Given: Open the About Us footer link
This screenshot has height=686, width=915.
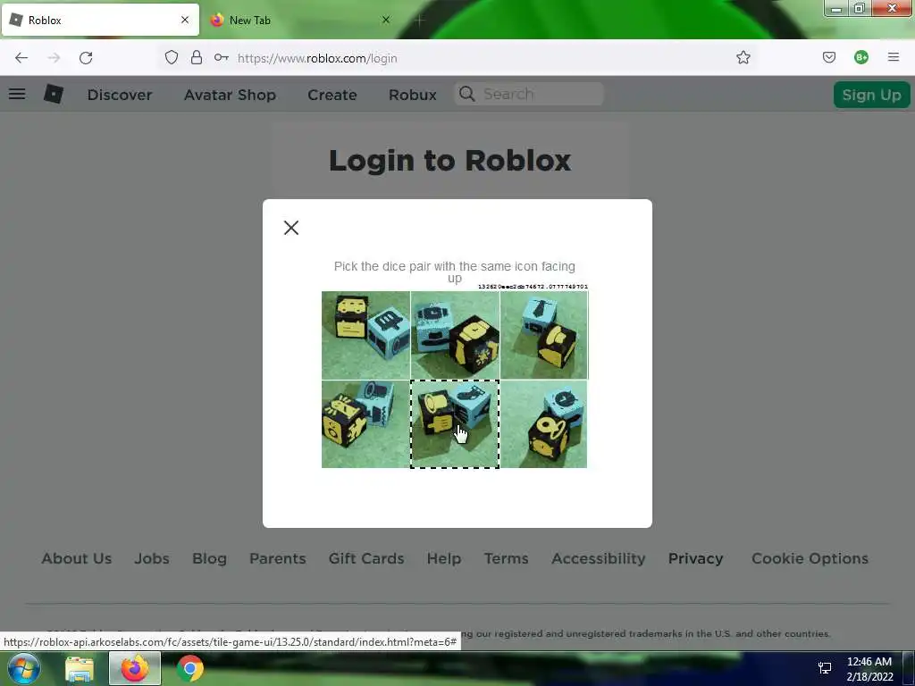Looking at the screenshot, I should 77,558.
